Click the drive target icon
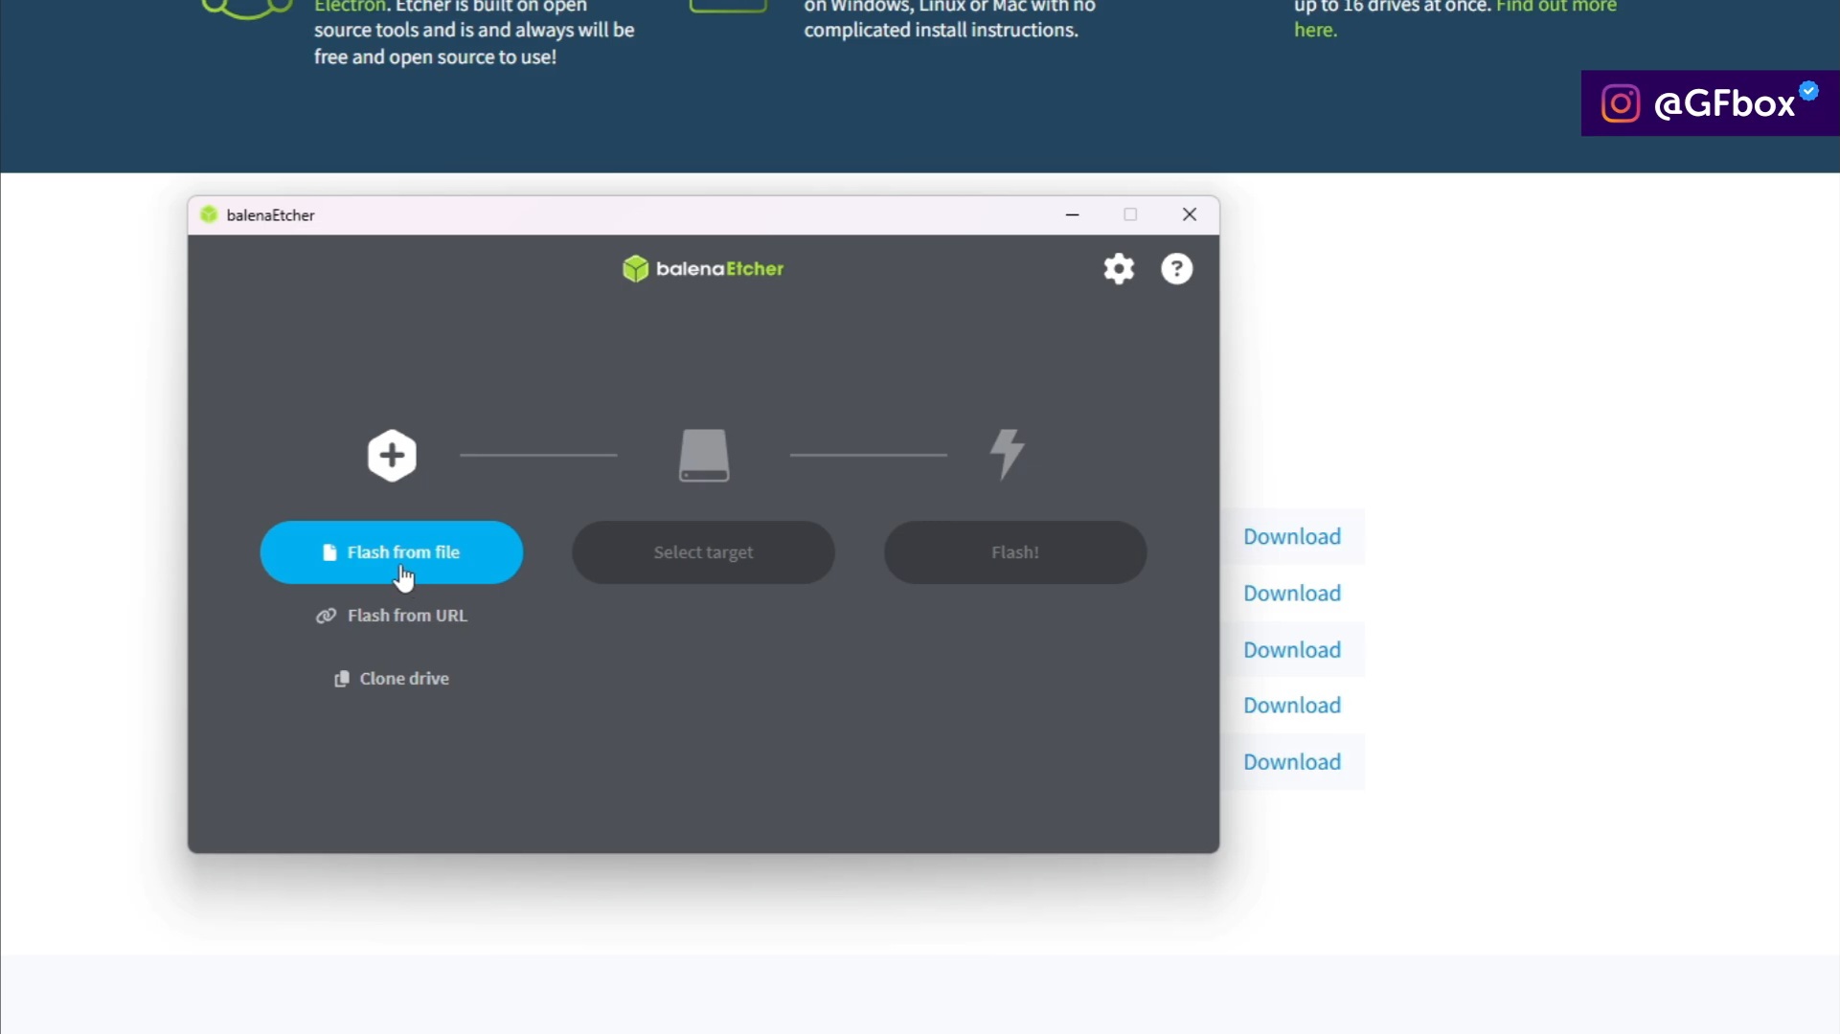 coord(704,456)
